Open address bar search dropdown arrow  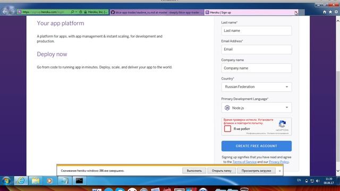point(76,12)
